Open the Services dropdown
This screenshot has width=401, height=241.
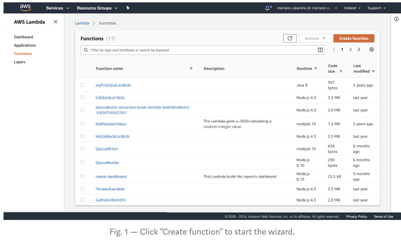point(58,8)
